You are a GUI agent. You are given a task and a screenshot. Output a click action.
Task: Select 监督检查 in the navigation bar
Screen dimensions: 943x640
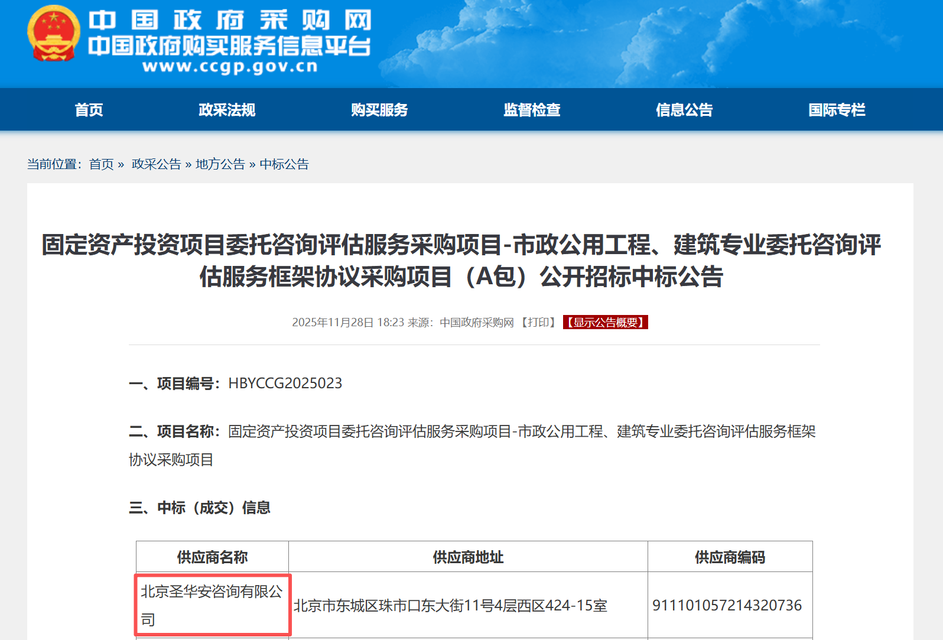[x=532, y=110]
